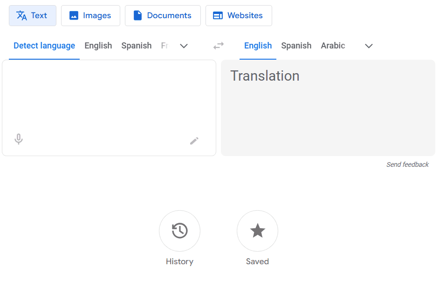Viewport: 439px width, 281px height.
Task: Expand the target language list
Action: 369,46
